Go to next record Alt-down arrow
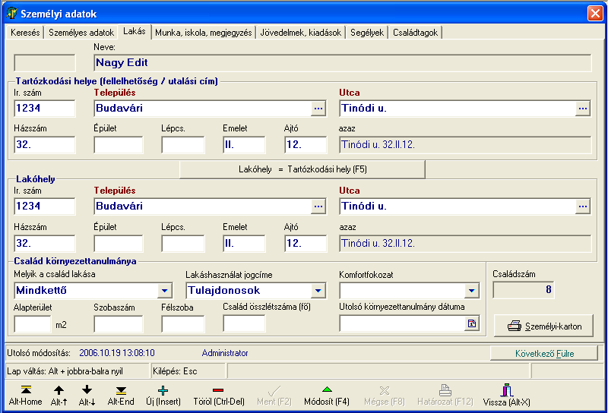This screenshot has width=608, height=413. pyautogui.click(x=87, y=396)
